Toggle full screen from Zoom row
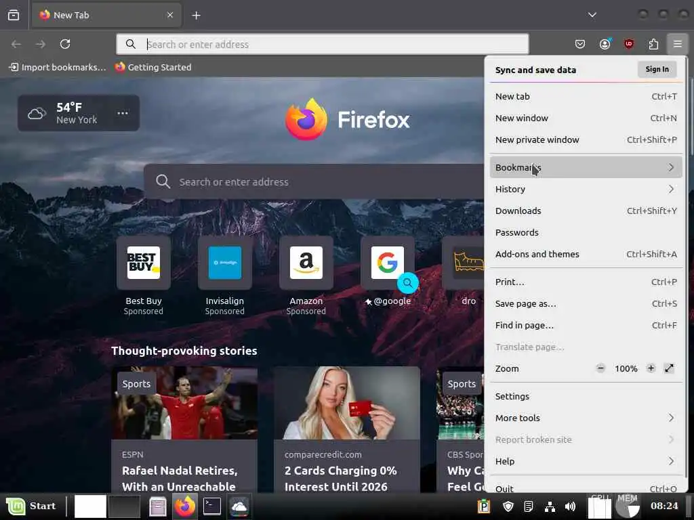 [669, 368]
